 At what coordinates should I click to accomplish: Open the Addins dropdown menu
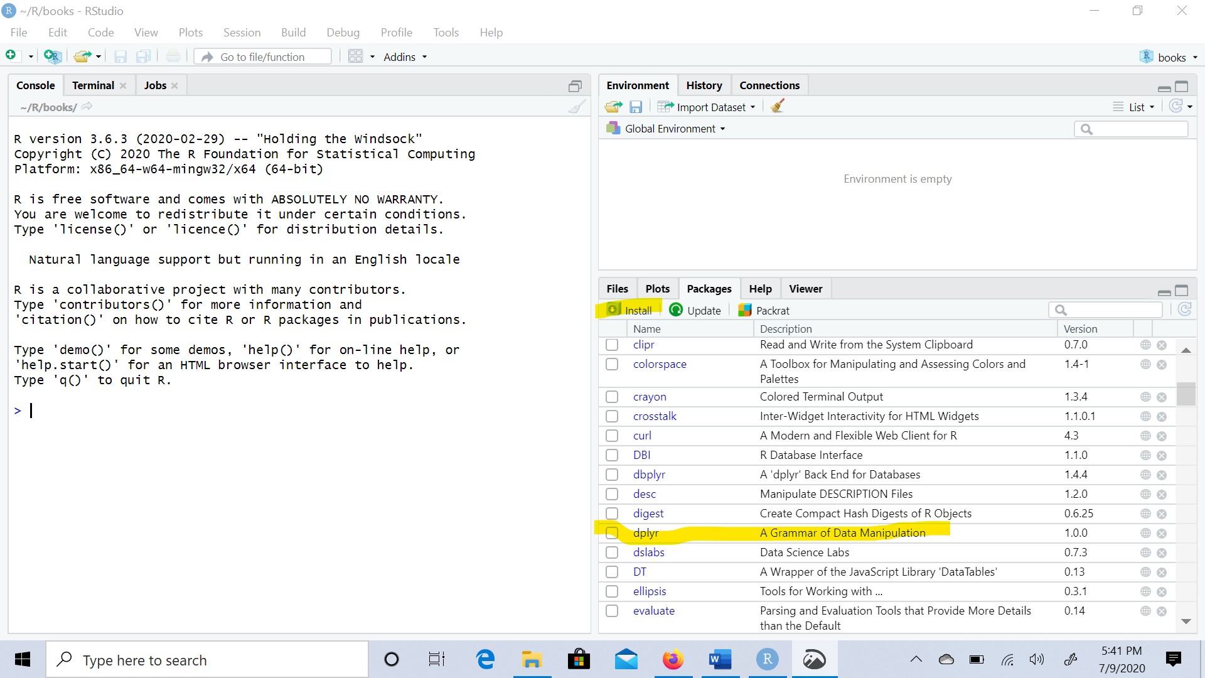point(405,57)
